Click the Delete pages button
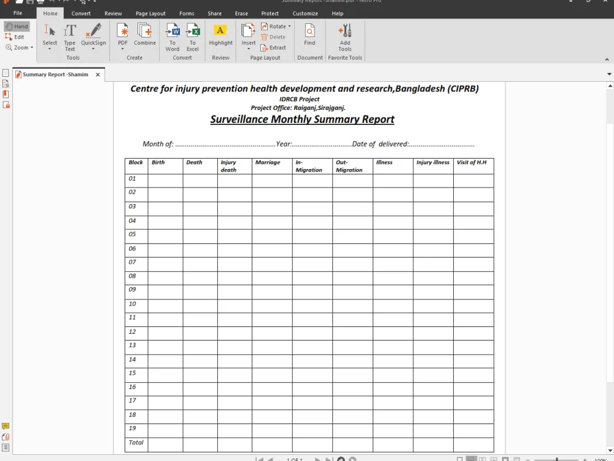The width and height of the screenshot is (614, 461). pos(273,37)
